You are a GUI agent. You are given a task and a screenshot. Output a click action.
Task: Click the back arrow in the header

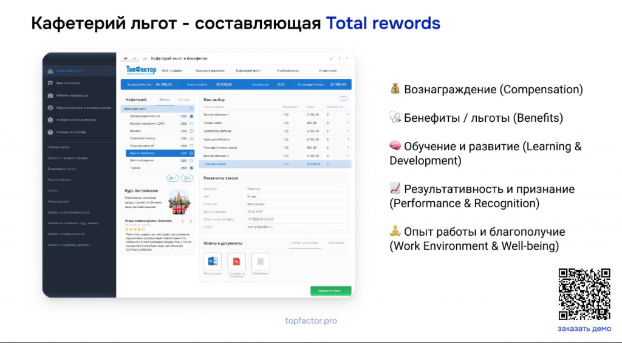tap(126, 59)
